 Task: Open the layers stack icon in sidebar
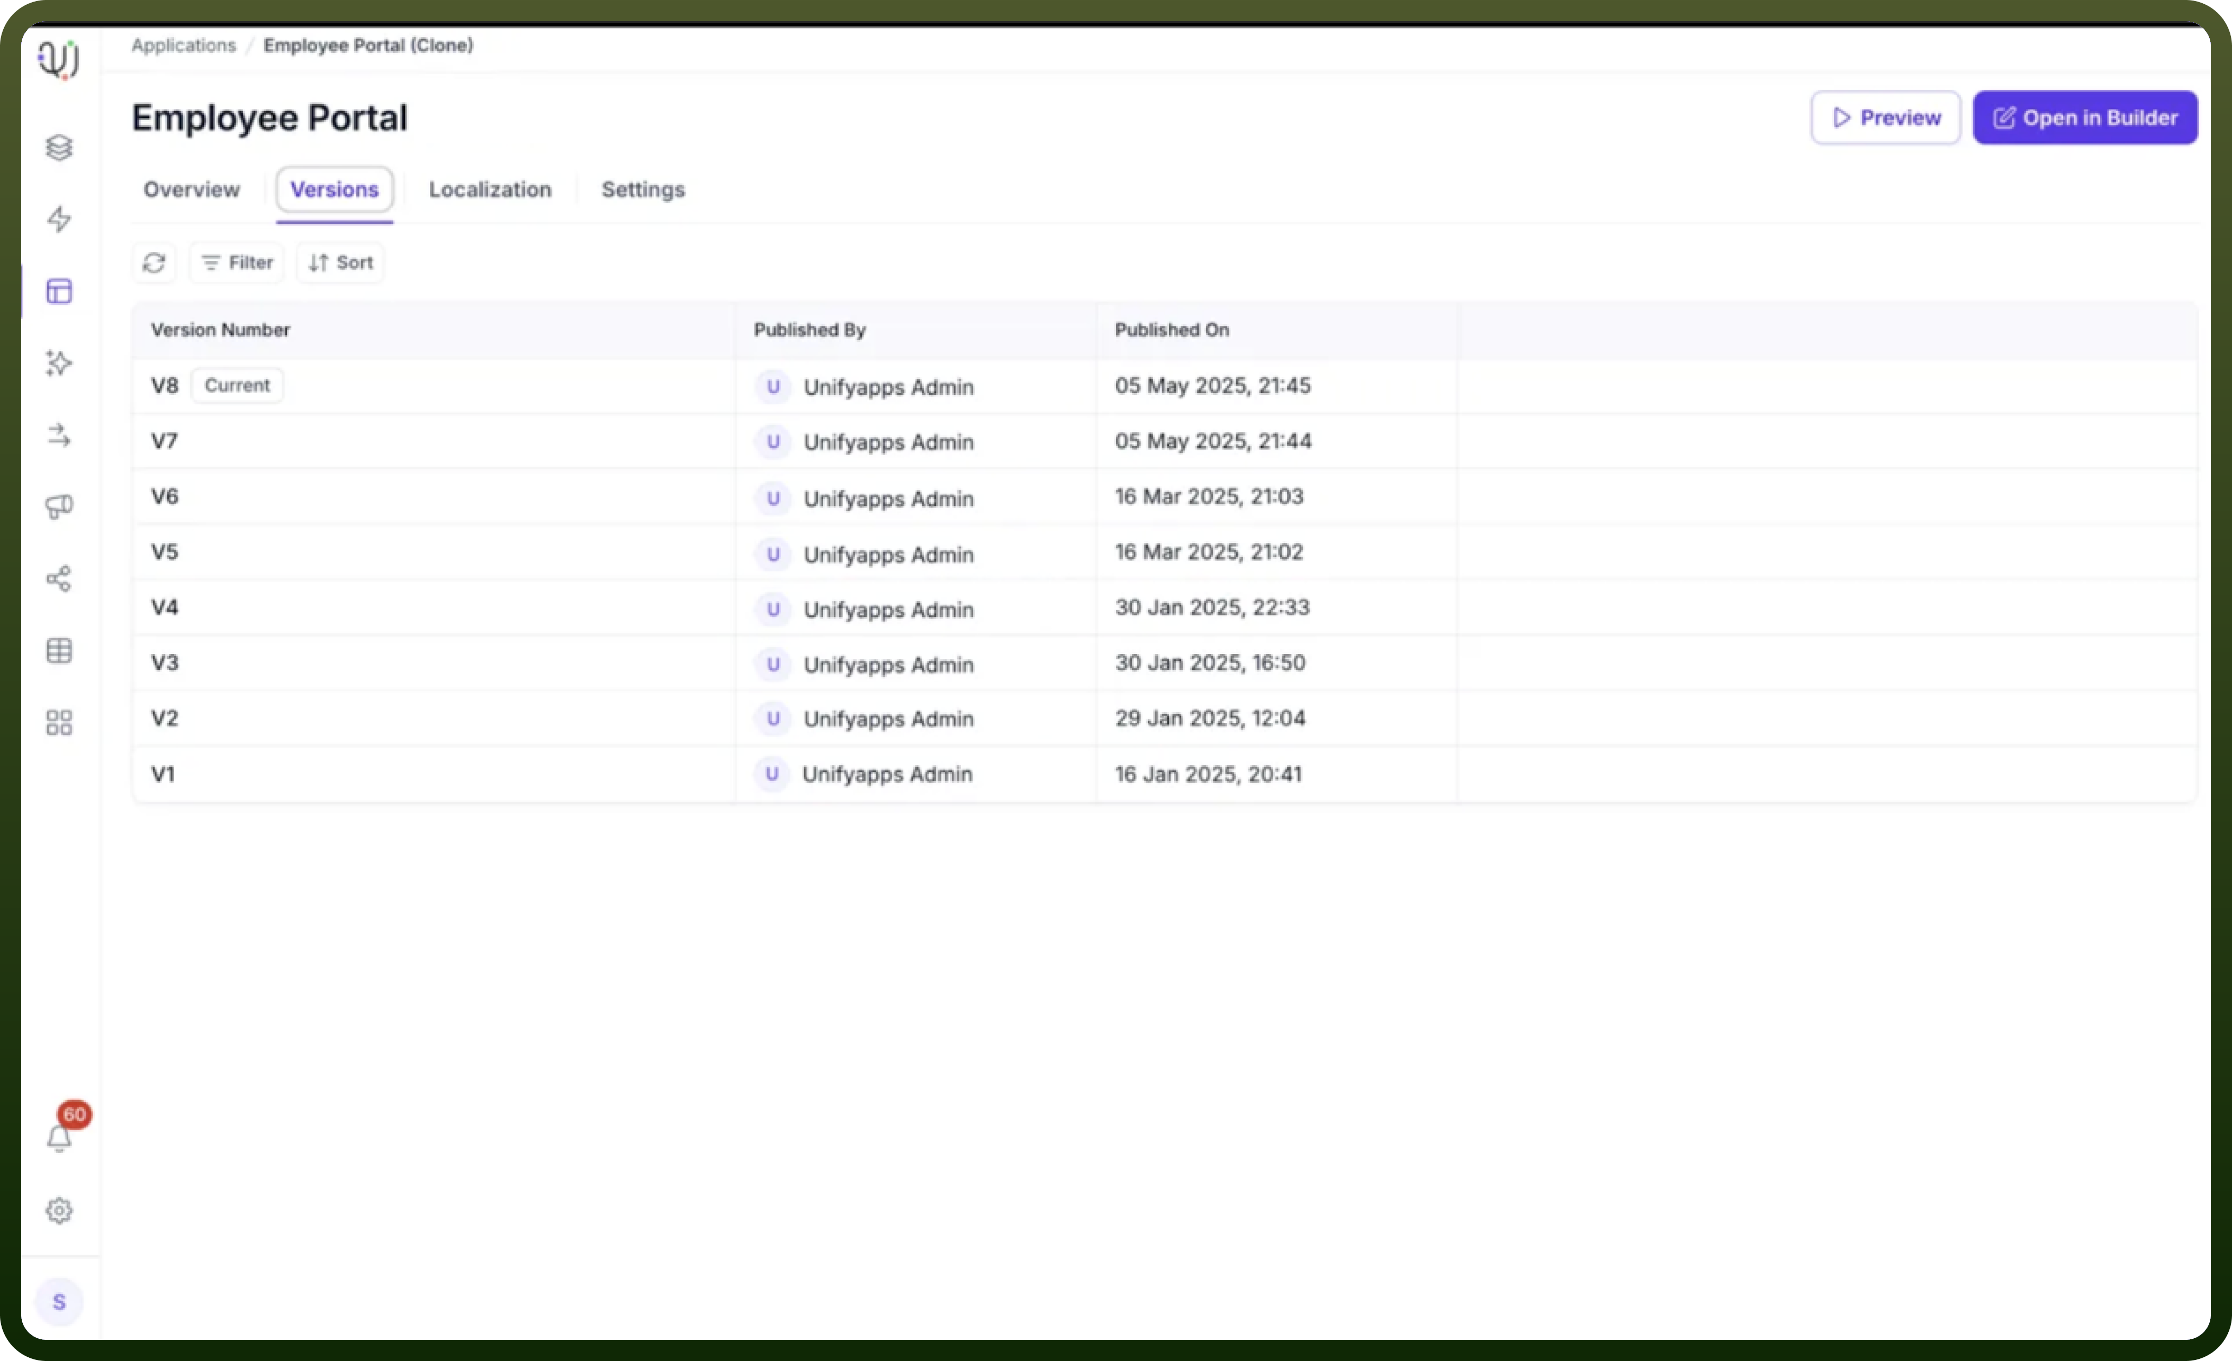tap(59, 147)
